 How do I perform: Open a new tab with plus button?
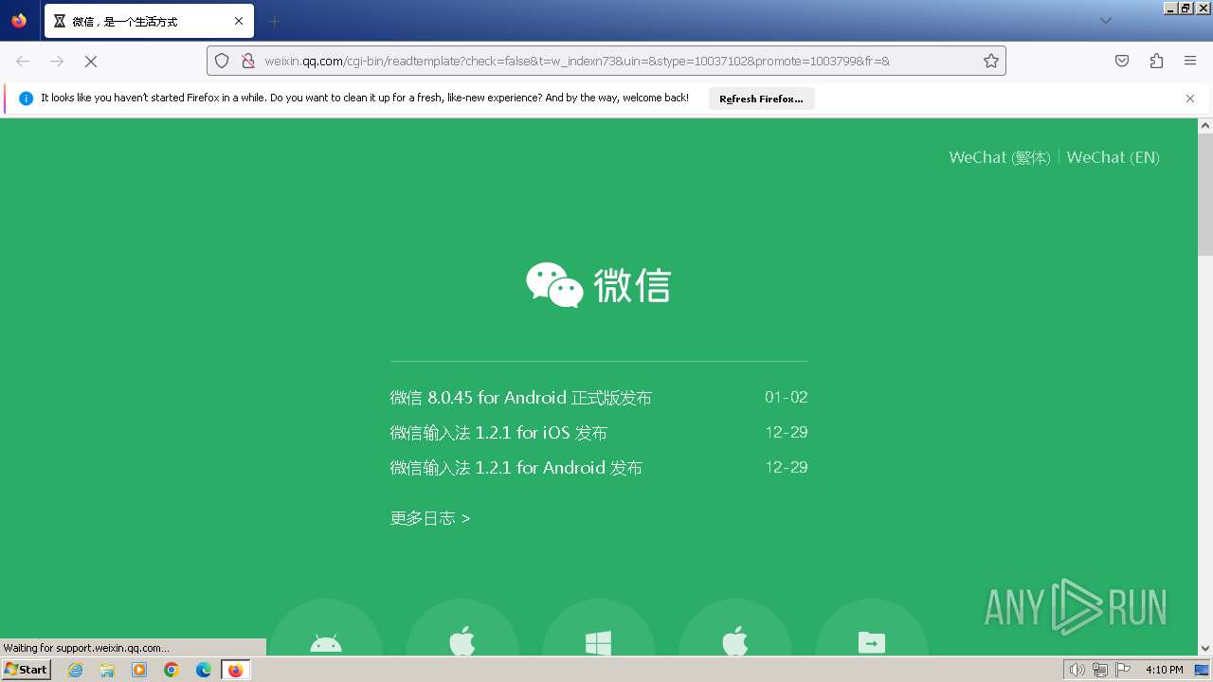click(274, 21)
